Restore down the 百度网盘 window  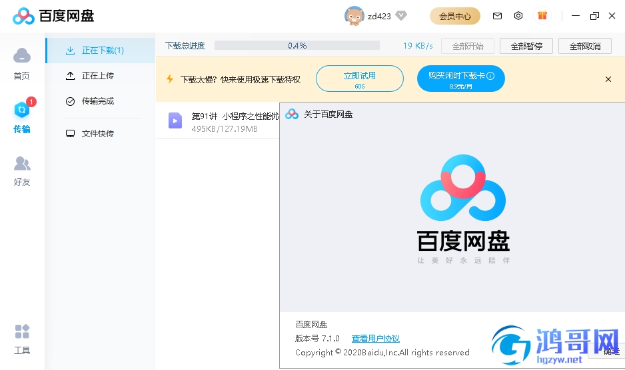point(594,16)
